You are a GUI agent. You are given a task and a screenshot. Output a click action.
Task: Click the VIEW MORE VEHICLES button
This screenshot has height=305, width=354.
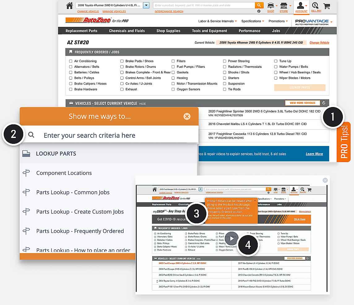(x=303, y=103)
